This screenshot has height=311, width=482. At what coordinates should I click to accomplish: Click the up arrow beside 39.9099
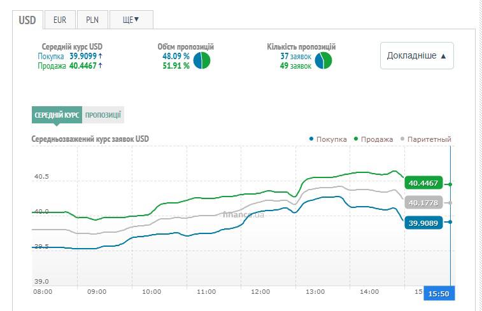click(x=101, y=56)
